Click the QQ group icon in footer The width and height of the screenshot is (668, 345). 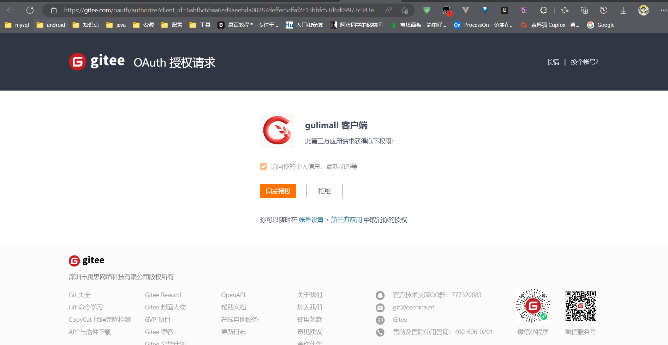tap(380, 295)
